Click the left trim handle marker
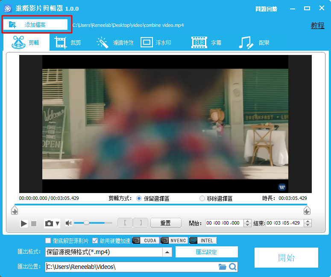331x277 pixels. tap(15, 211)
